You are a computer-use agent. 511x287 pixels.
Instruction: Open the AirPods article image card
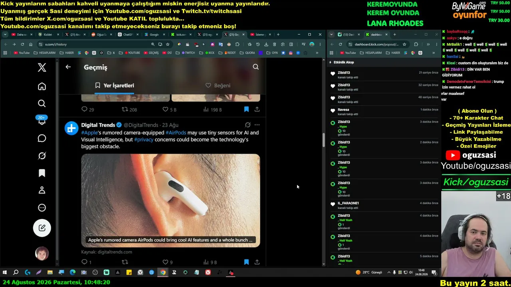pyautogui.click(x=170, y=201)
